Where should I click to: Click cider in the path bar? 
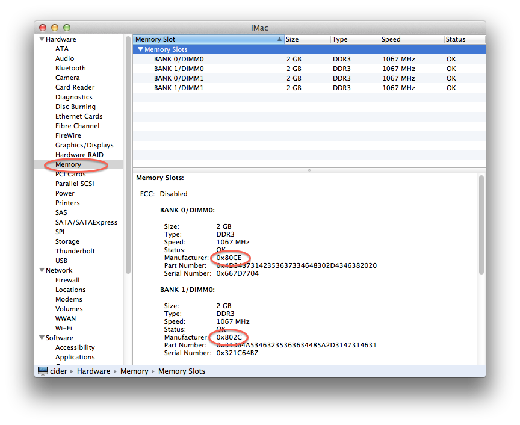point(58,371)
